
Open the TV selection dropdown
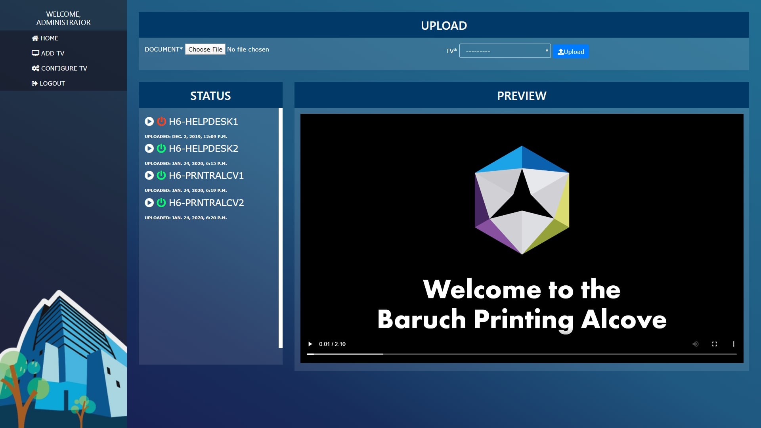coord(505,51)
